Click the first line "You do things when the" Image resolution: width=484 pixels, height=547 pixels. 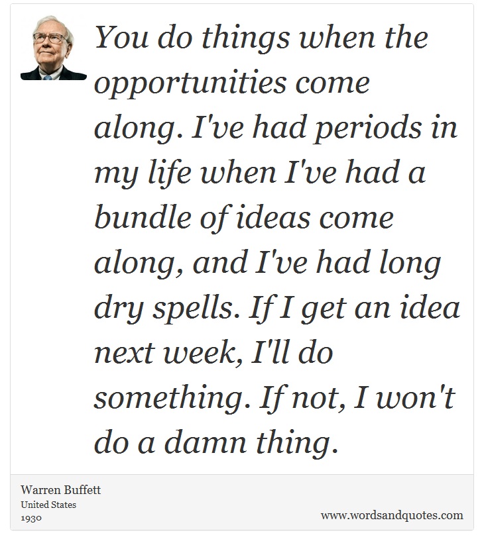(x=261, y=37)
